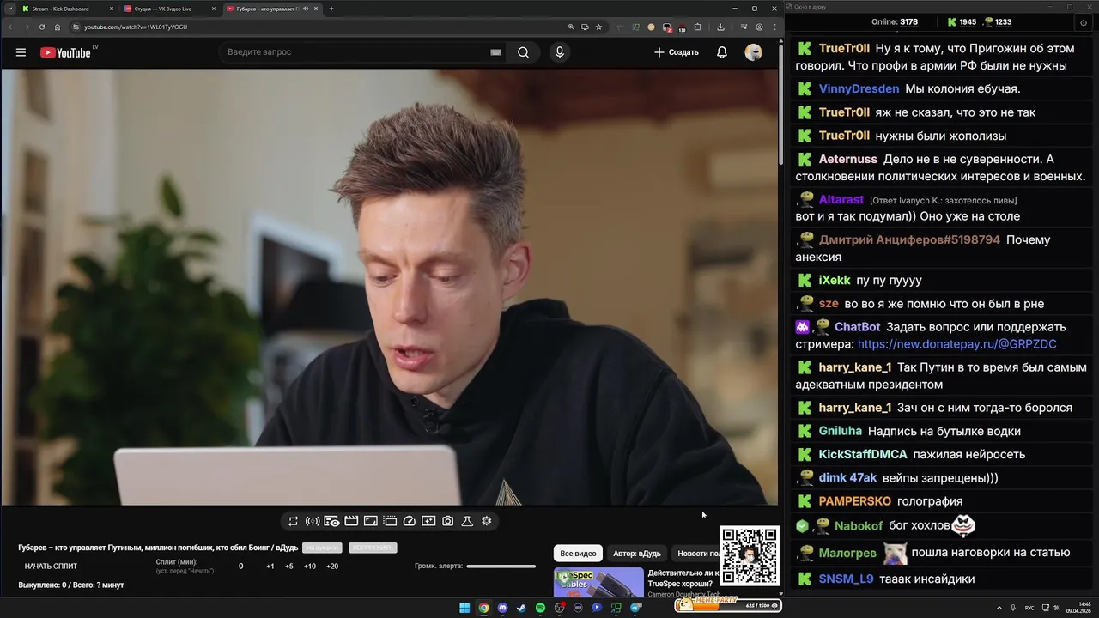The width and height of the screenshot is (1099, 618).
Task: Open Telegram from the taskbar
Action: pyautogui.click(x=636, y=608)
